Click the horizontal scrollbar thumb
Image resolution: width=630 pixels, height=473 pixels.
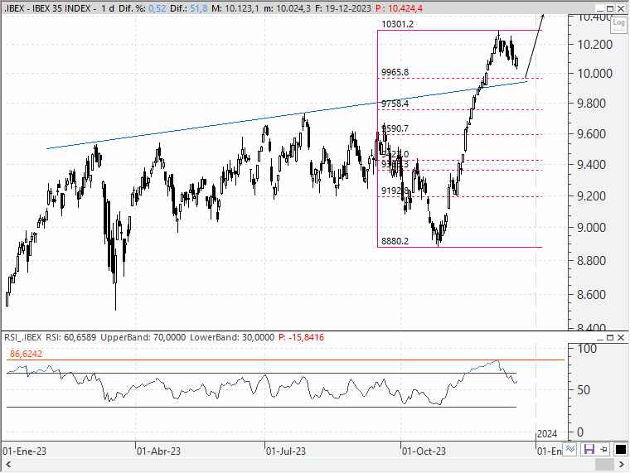603,465
